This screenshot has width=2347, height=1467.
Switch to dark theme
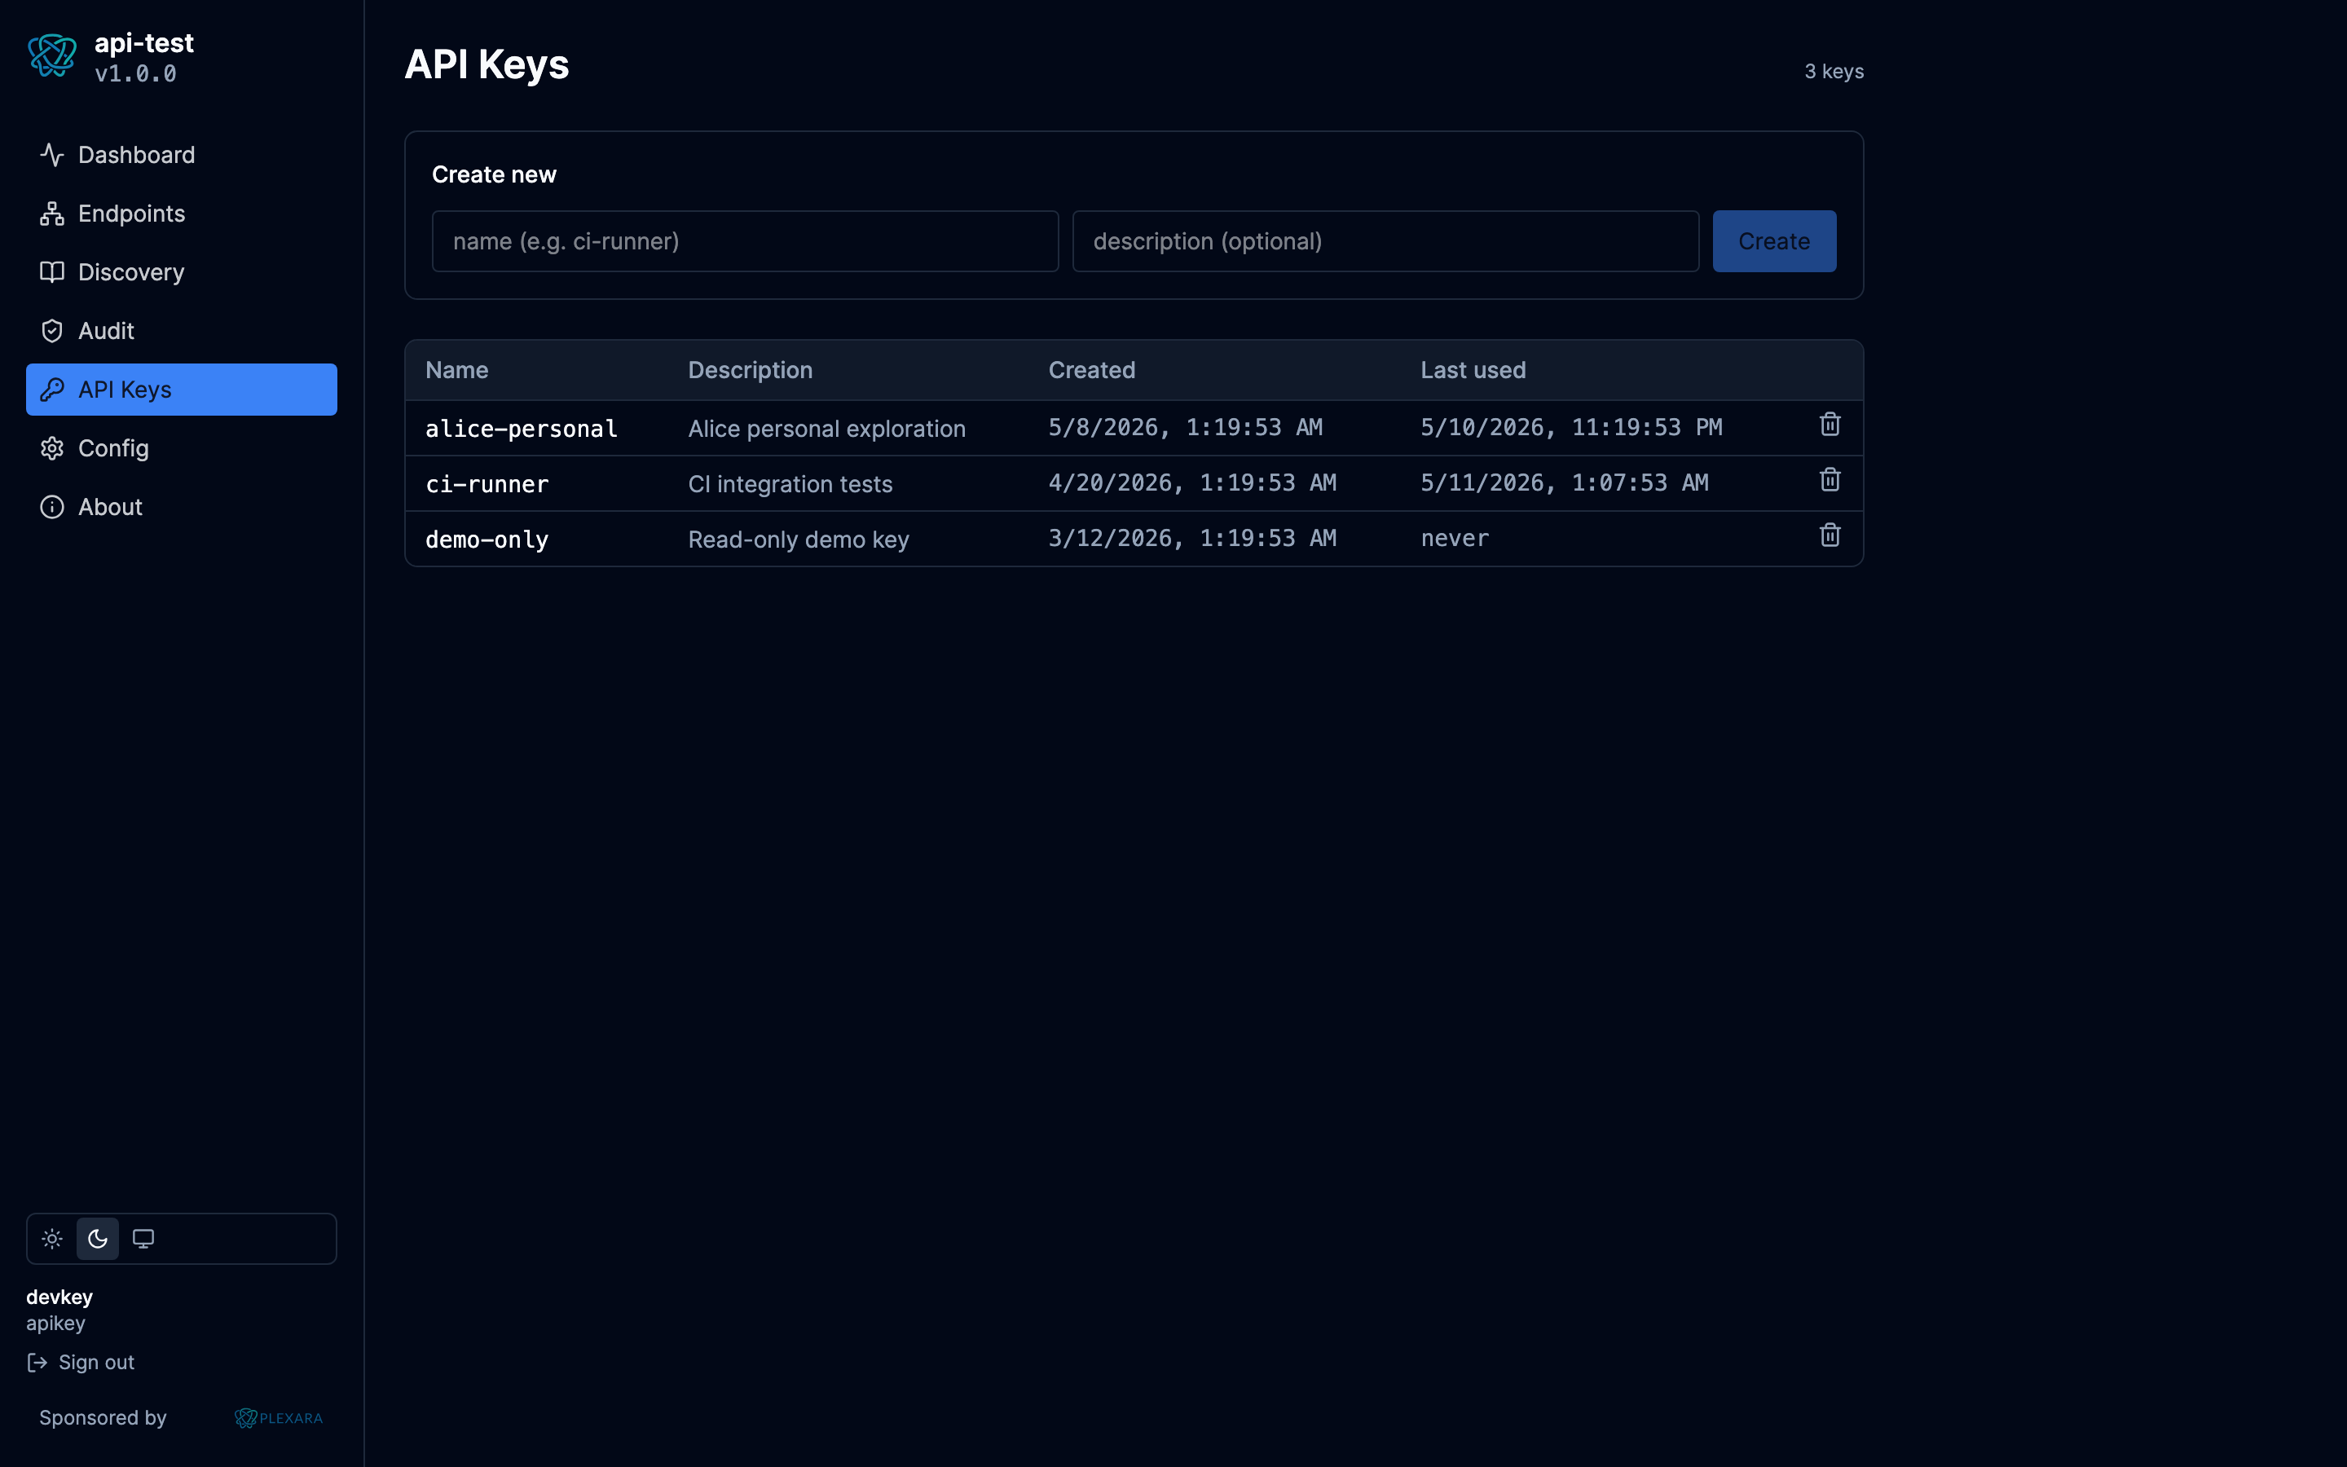point(98,1239)
